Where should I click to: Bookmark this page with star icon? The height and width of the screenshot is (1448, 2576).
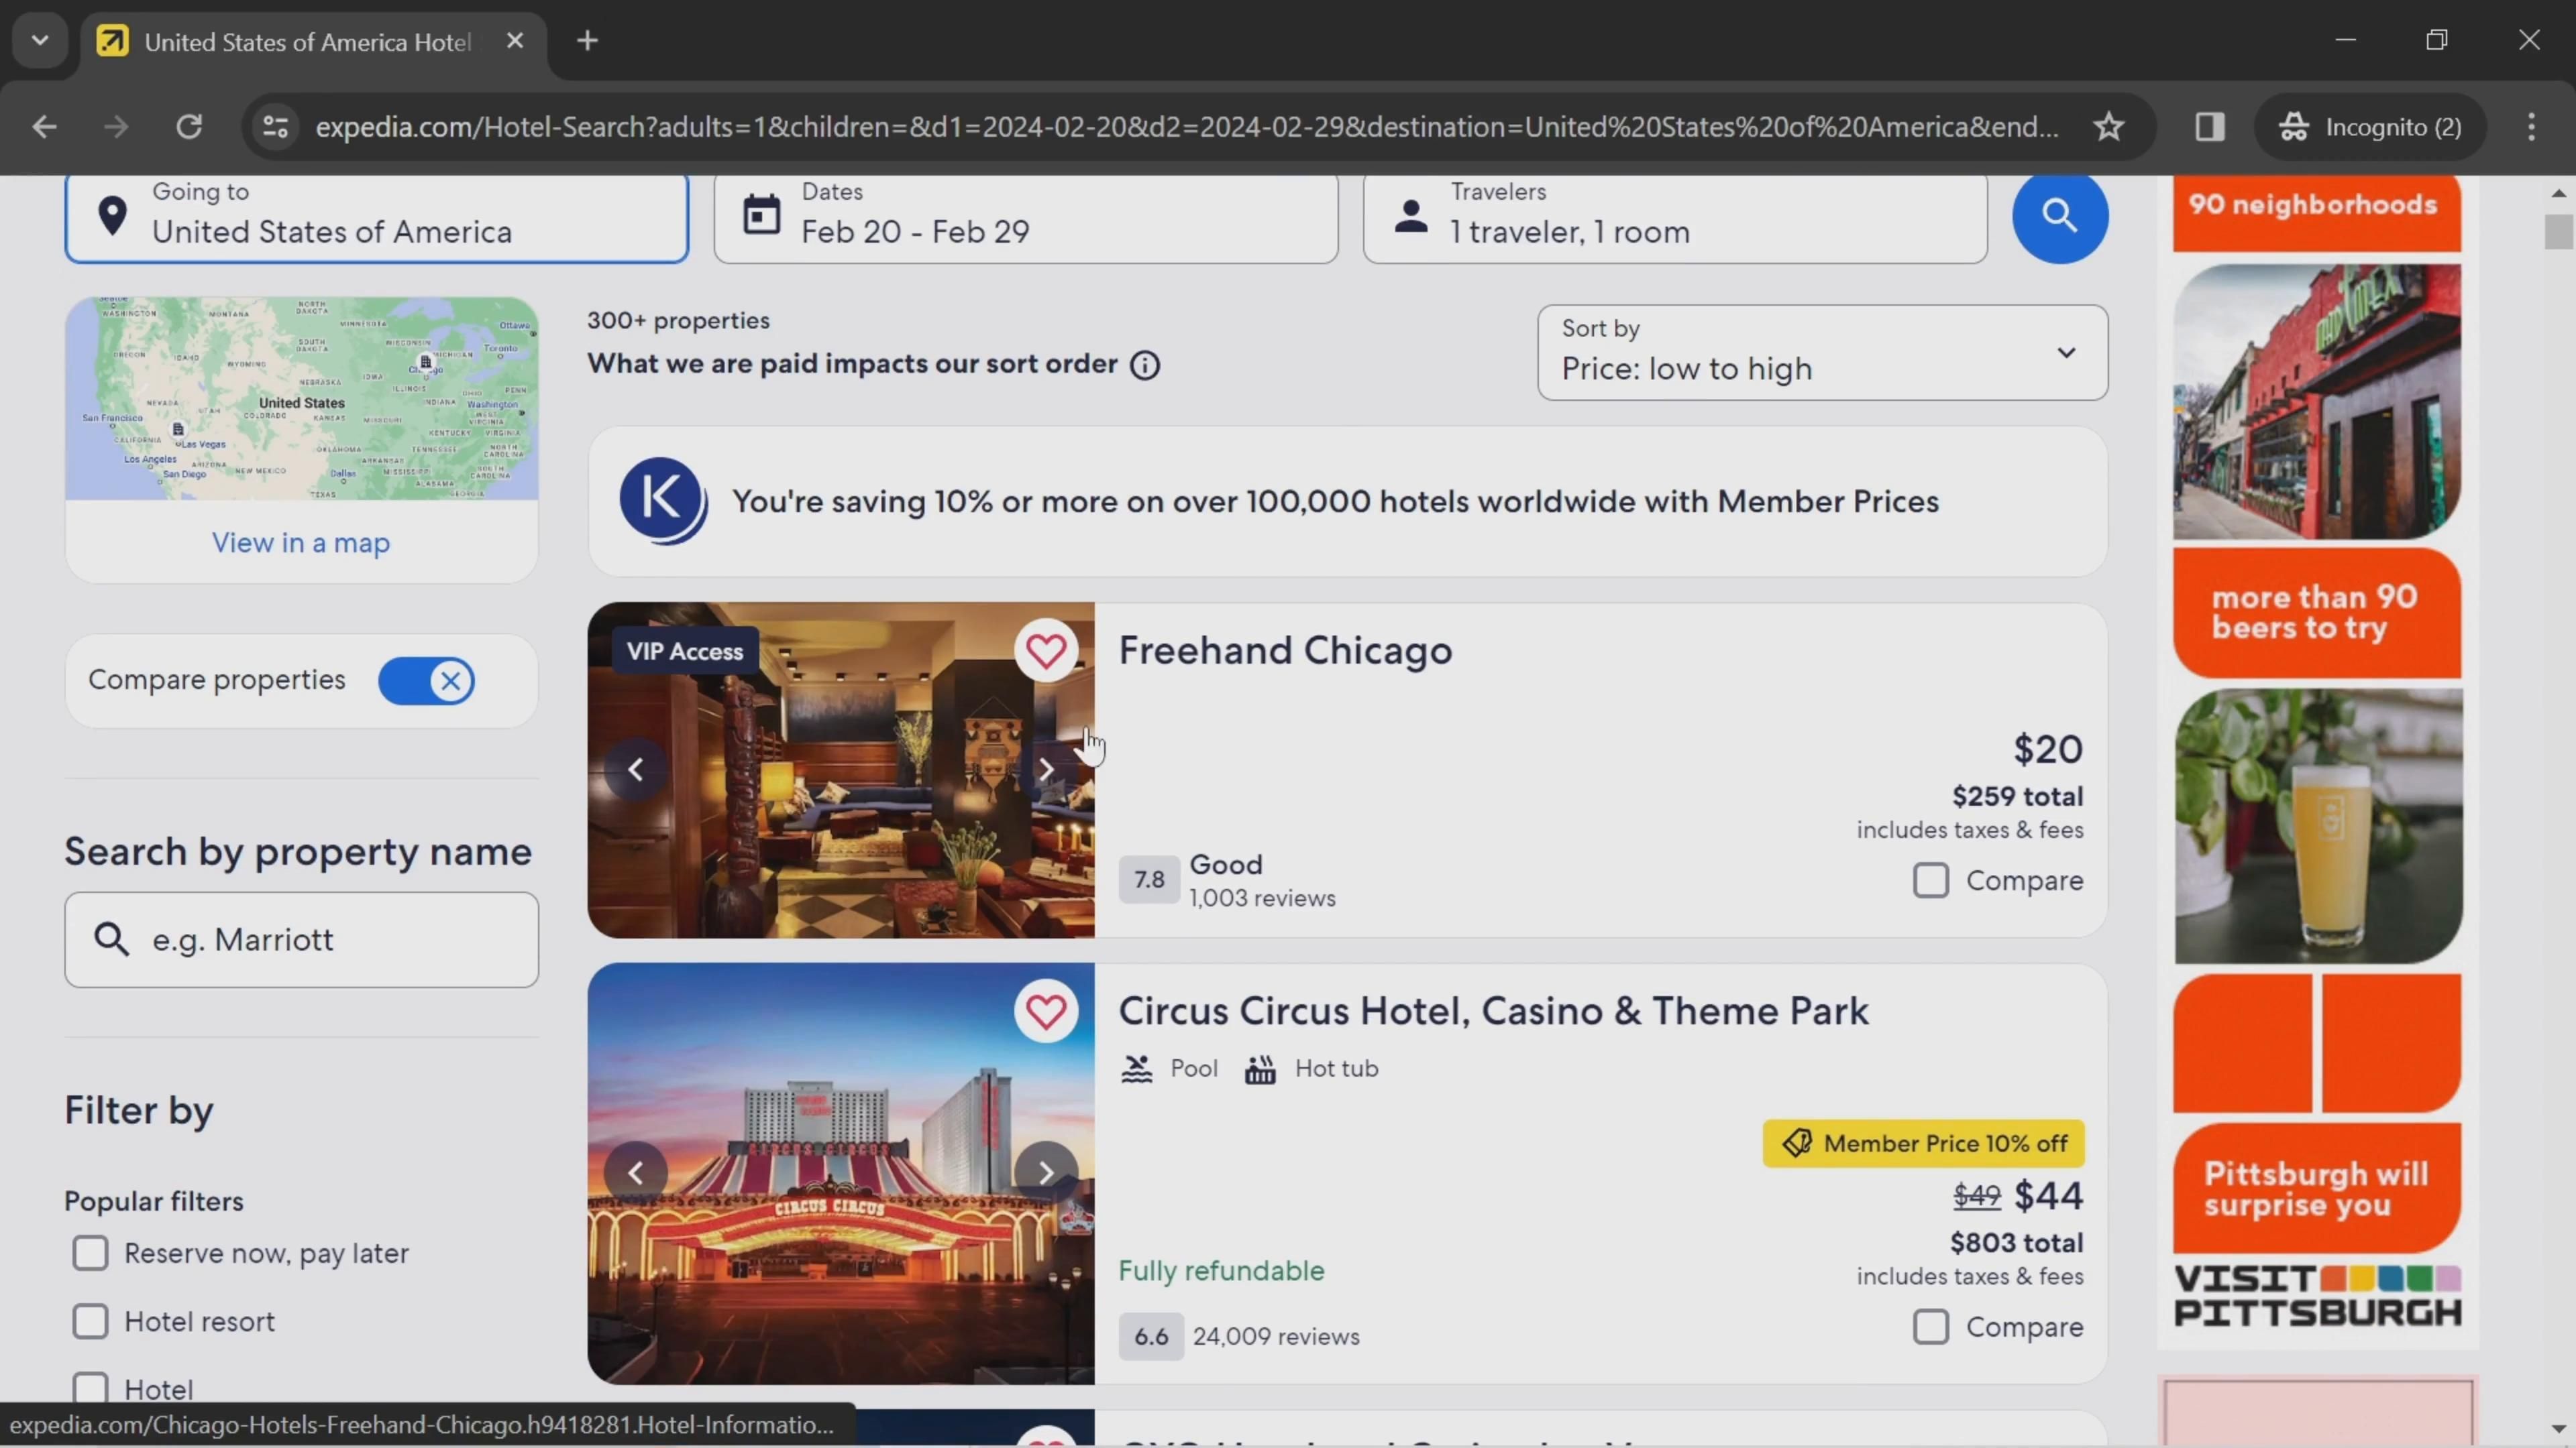pos(2109,127)
